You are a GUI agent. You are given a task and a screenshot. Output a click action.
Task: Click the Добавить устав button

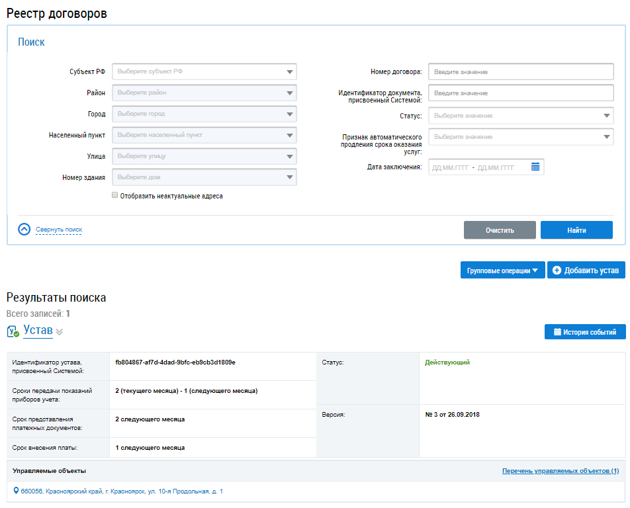586,271
